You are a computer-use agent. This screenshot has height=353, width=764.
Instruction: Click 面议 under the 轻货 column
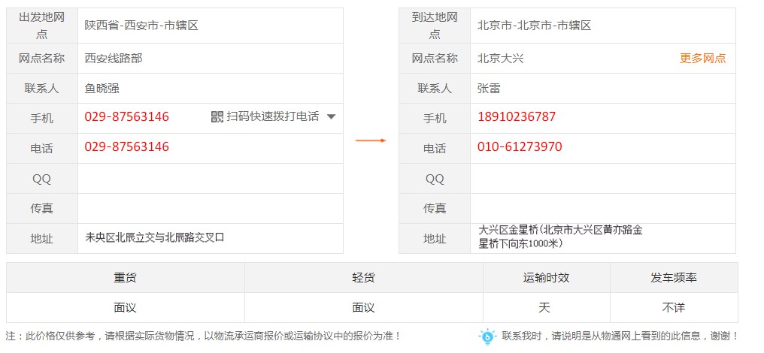point(363,308)
